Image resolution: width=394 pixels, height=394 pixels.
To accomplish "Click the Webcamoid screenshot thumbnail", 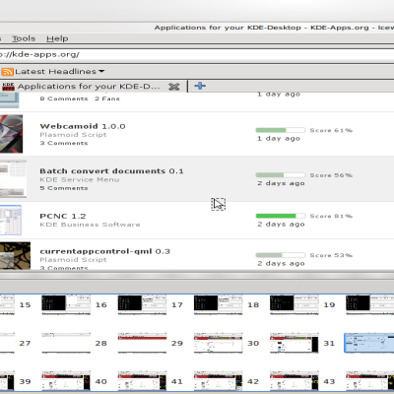I will [x=11, y=134].
